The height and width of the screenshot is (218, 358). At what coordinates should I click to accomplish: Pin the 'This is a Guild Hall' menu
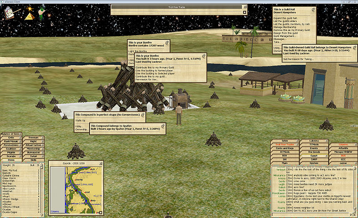313,9
